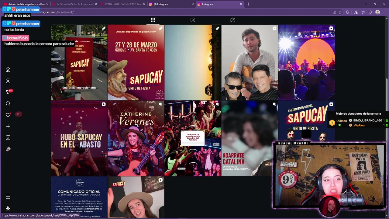Open pinned '27 y 28 de marzo' Sapucay post
Screen dimensions: 389x219
tap(136, 62)
